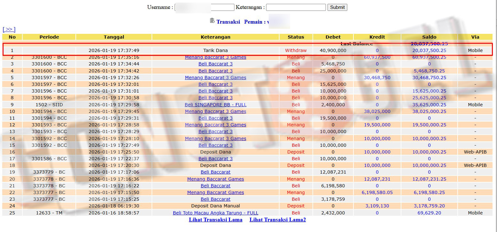Click Beli Baccarat 3 for period 3301586
This screenshot has height=232, width=497.
click(215, 159)
